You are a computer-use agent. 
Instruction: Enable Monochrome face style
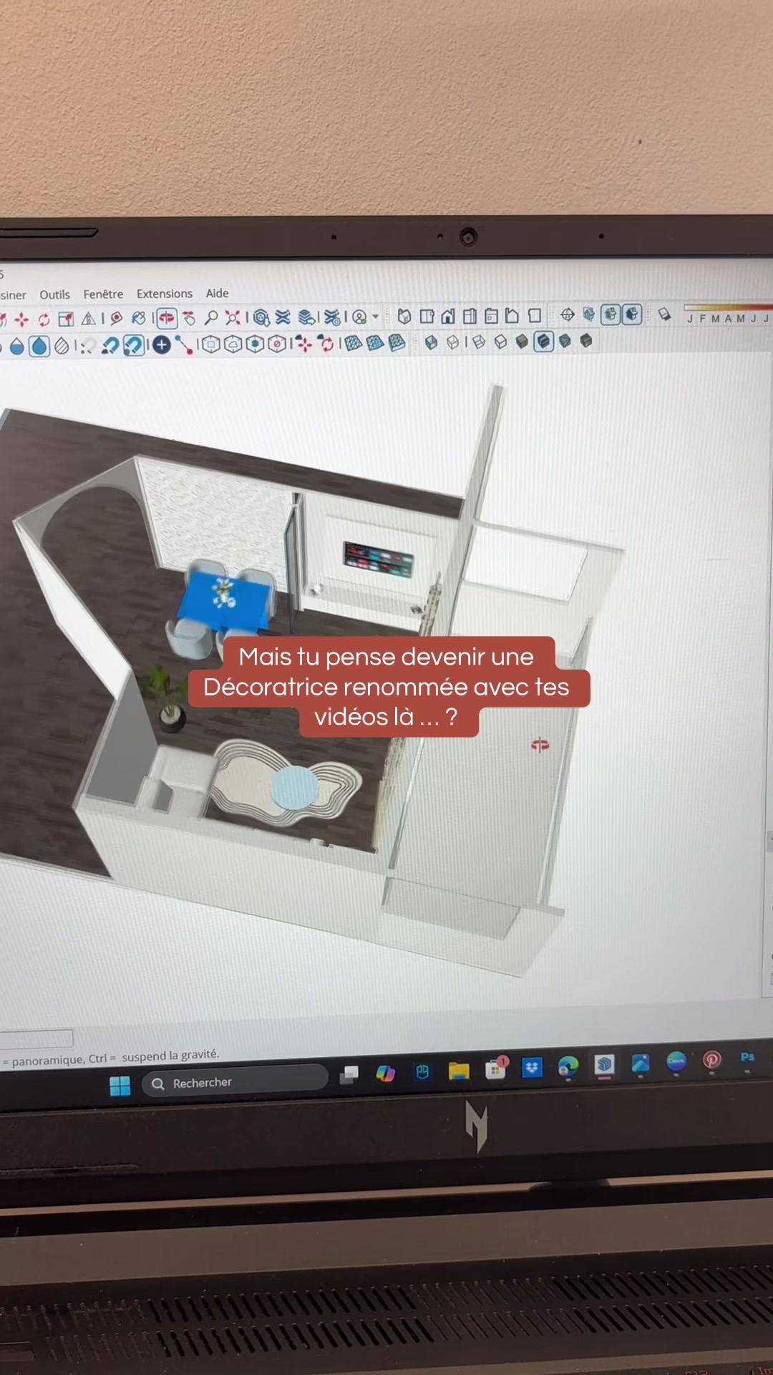point(565,341)
